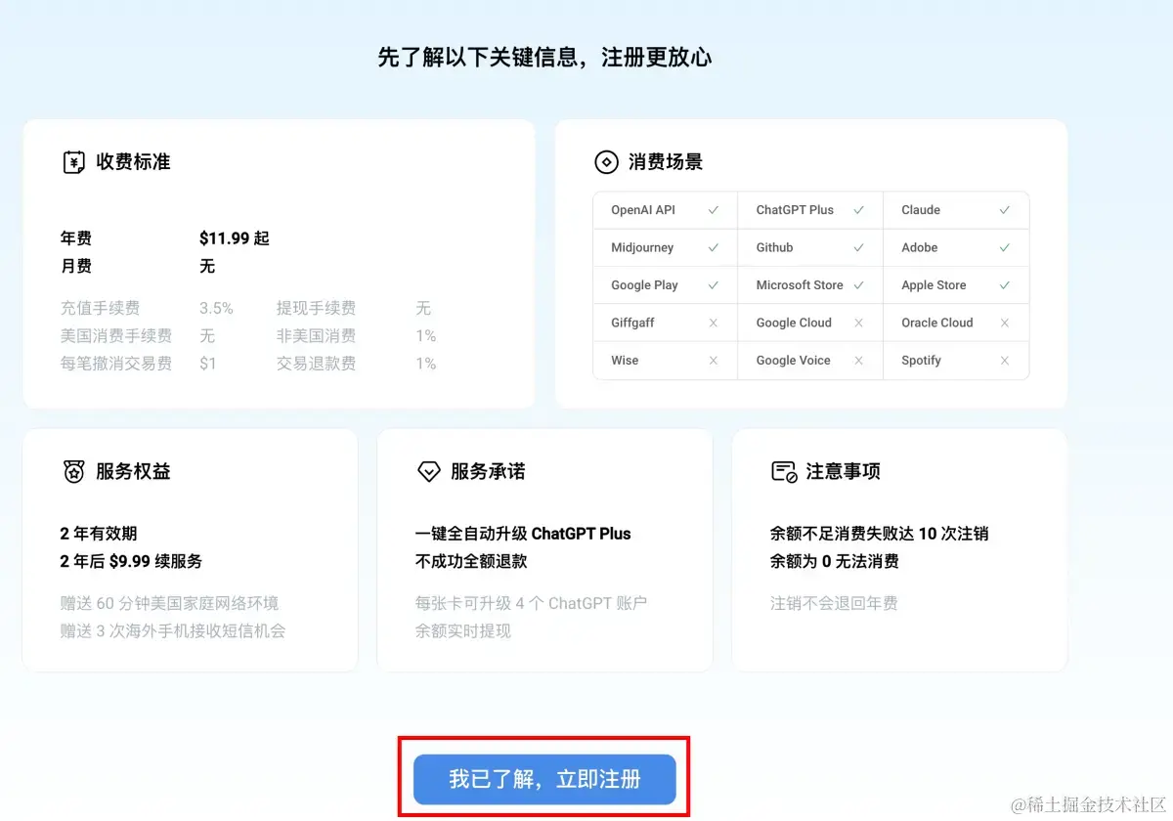Click the Midjourney cell text
This screenshot has height=821, width=1173.
pos(642,248)
